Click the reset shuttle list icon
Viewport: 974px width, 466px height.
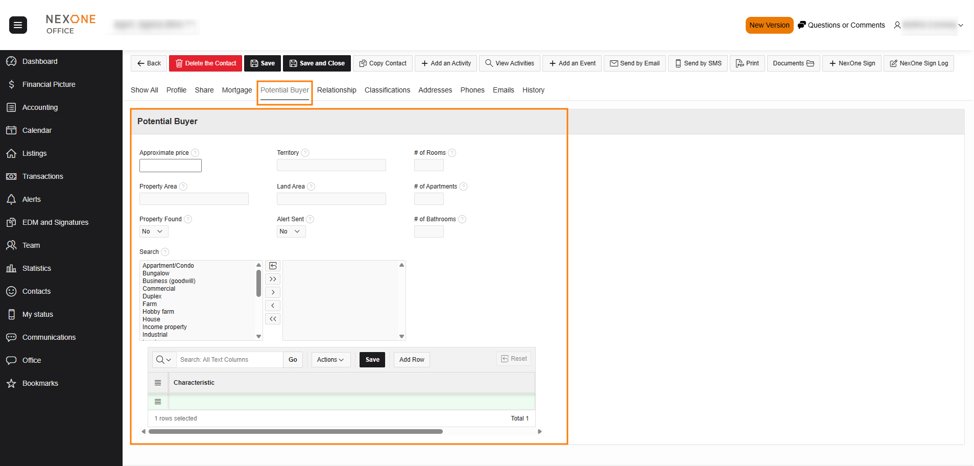click(273, 266)
